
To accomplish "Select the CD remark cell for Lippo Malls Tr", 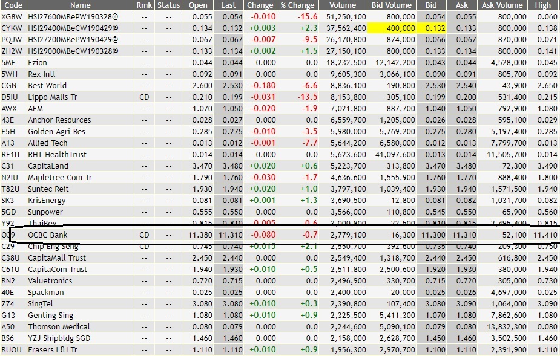I will [x=143, y=97].
